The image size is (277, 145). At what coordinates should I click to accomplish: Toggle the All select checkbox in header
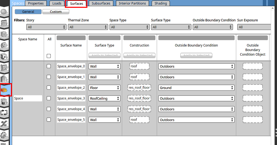point(49,56)
